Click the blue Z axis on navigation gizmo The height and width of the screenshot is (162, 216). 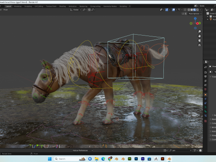195,18
